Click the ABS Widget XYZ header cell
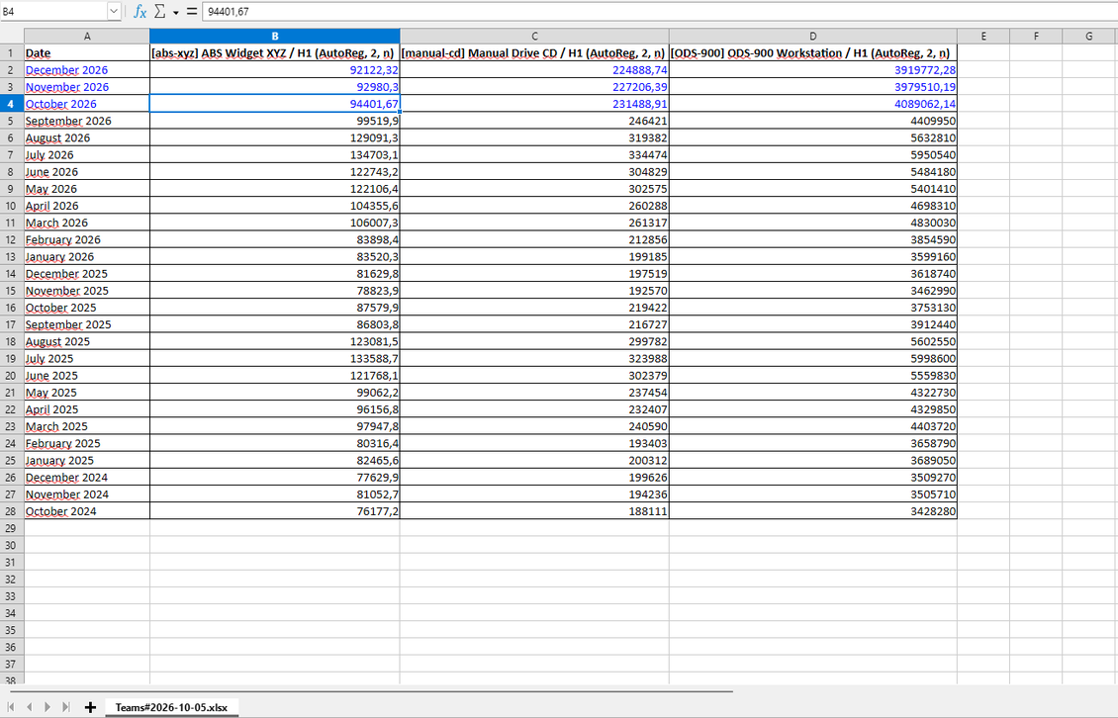Image resolution: width=1118 pixels, height=718 pixels. coord(274,52)
